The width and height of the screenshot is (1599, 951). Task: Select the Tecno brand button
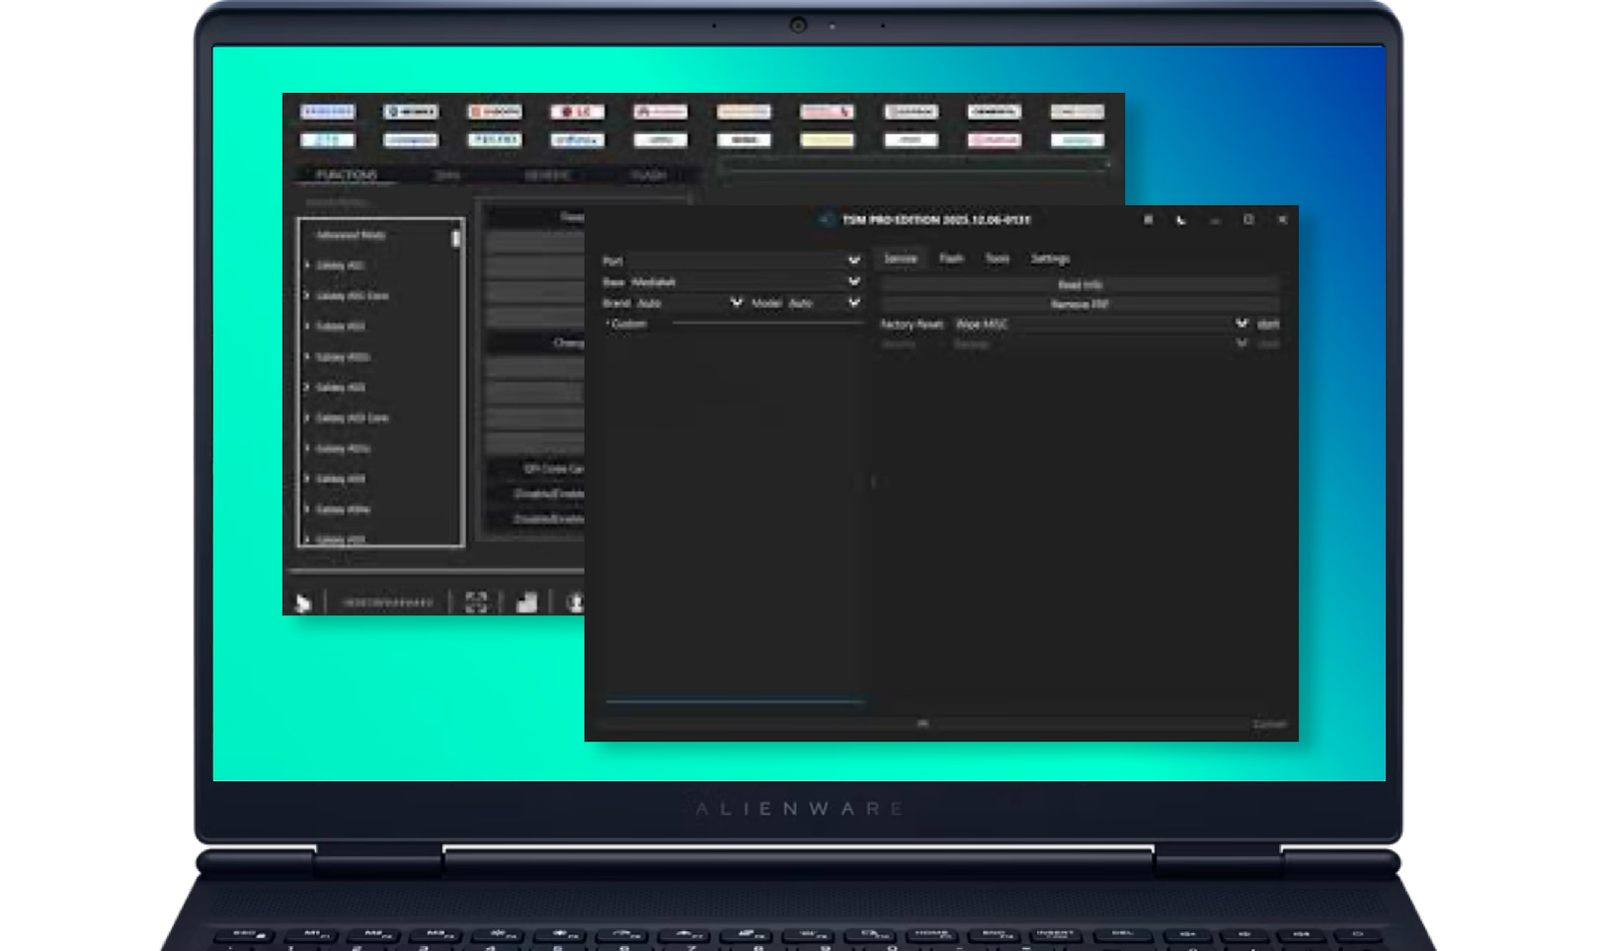coord(495,140)
